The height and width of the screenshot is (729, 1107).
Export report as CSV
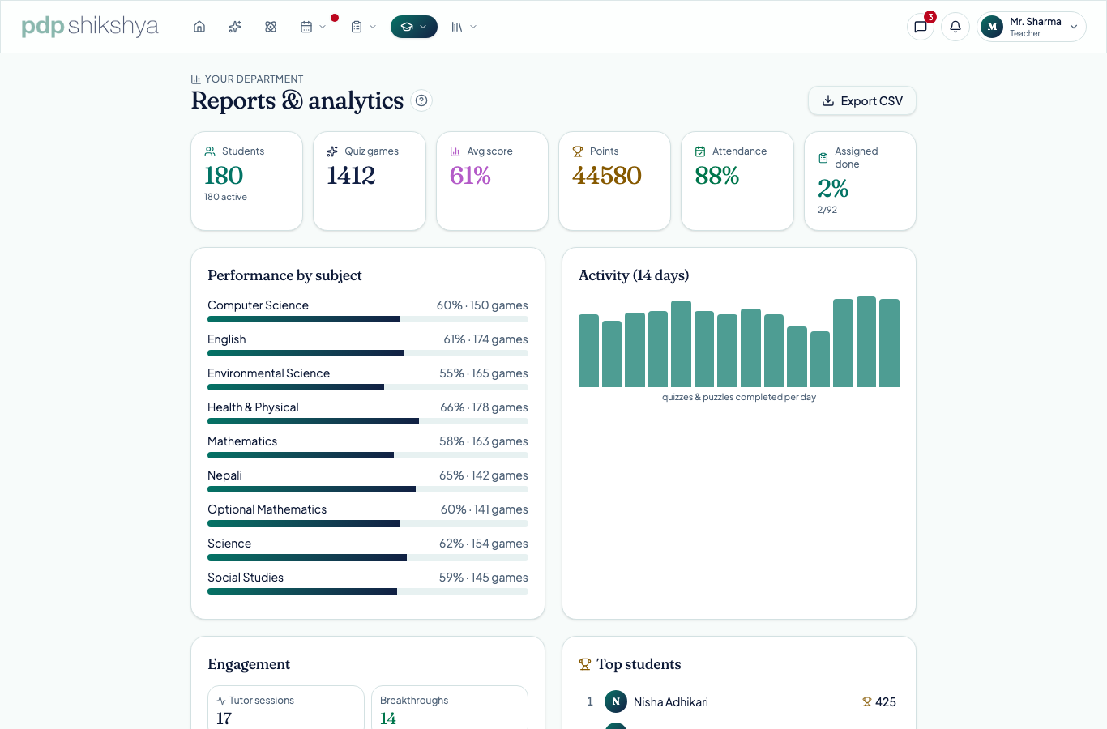pos(862,101)
